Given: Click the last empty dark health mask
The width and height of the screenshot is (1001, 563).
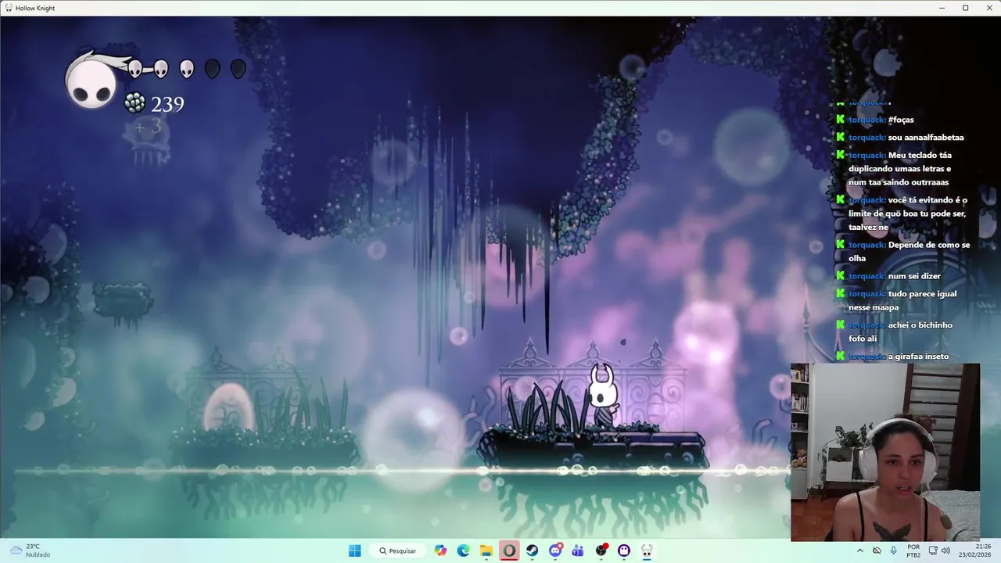Looking at the screenshot, I should [x=238, y=70].
